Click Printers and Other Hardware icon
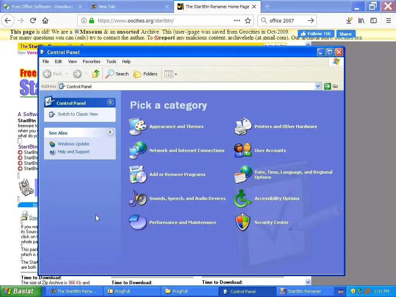 (243, 126)
